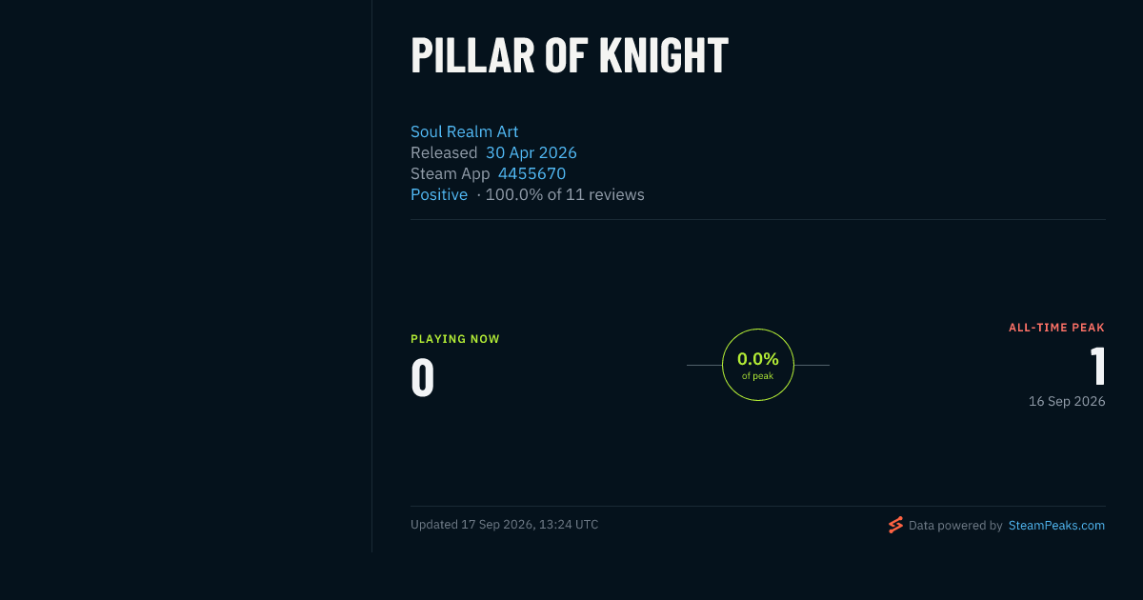The image size is (1143, 600).
Task: Open the Soul Realm Art developer link
Action: [464, 131]
